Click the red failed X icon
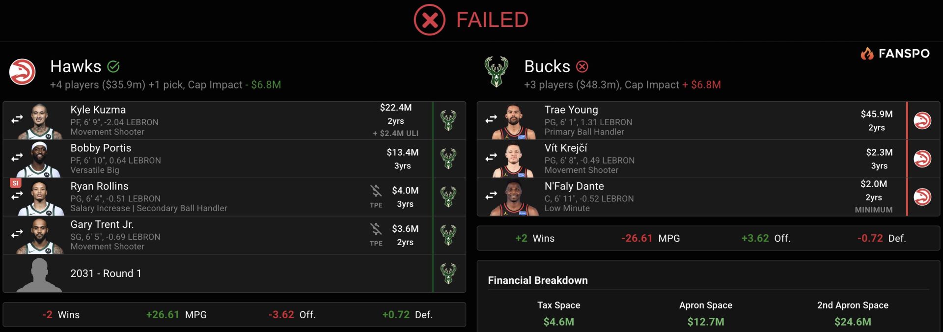This screenshot has height=332, width=943. click(x=429, y=20)
